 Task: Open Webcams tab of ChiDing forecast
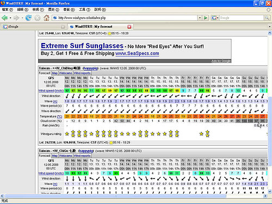[x=65, y=73]
